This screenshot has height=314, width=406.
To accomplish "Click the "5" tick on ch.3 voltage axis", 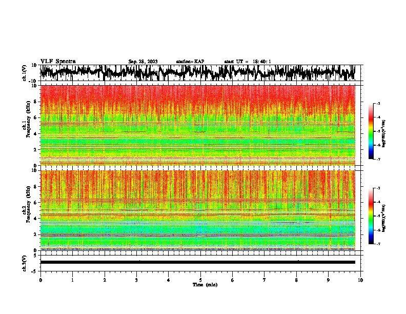I will [36, 256].
